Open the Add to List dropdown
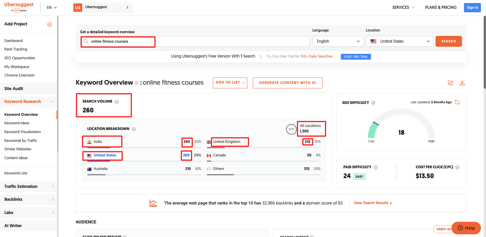Screen dimensions: 486x237 point(230,83)
